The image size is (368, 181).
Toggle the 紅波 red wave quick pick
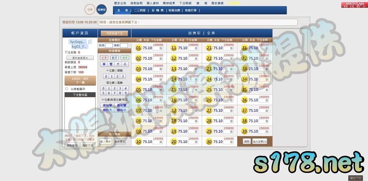pyautogui.click(x=104, y=58)
